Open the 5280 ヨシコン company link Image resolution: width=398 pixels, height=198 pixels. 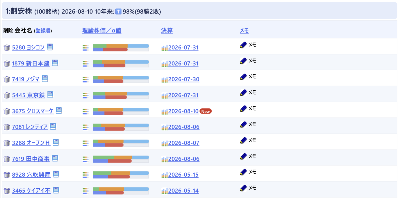click(x=28, y=47)
